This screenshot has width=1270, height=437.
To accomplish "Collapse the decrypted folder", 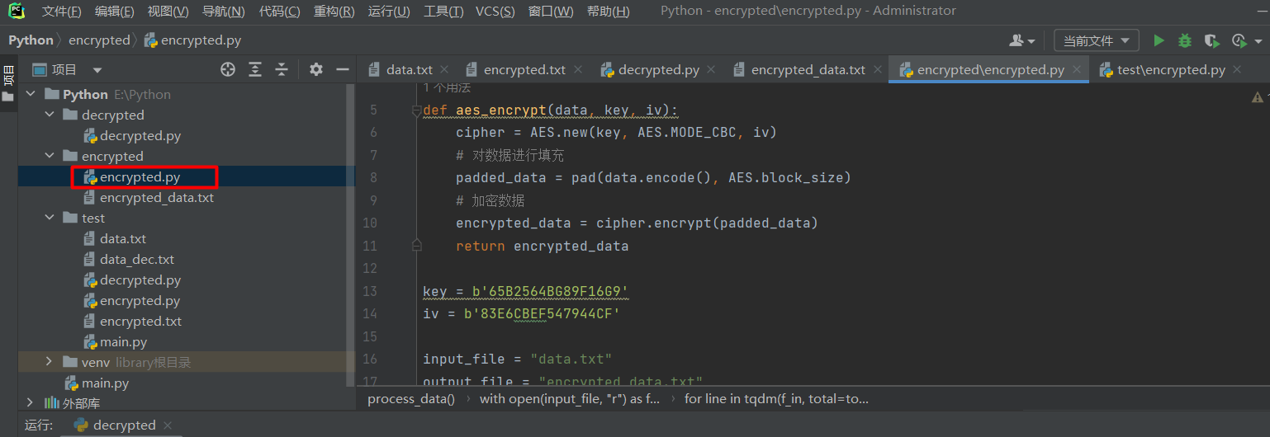I will [x=49, y=115].
